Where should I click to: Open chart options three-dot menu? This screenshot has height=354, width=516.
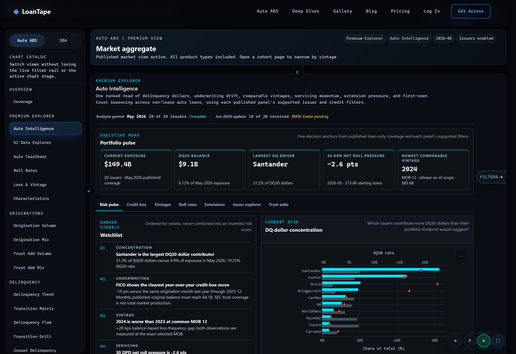(461, 256)
